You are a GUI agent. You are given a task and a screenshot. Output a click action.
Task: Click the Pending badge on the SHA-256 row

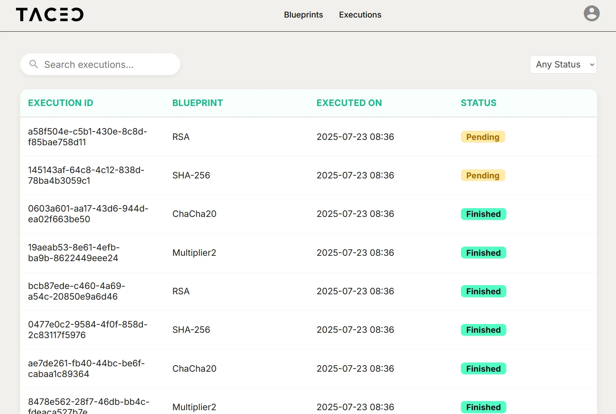pos(483,175)
